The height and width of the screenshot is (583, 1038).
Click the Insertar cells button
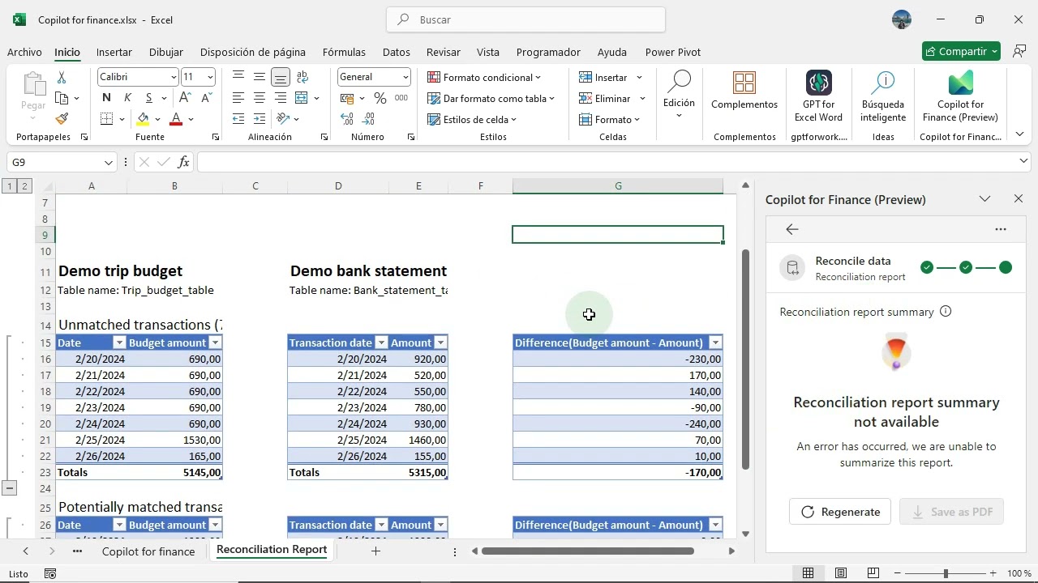tap(610, 78)
